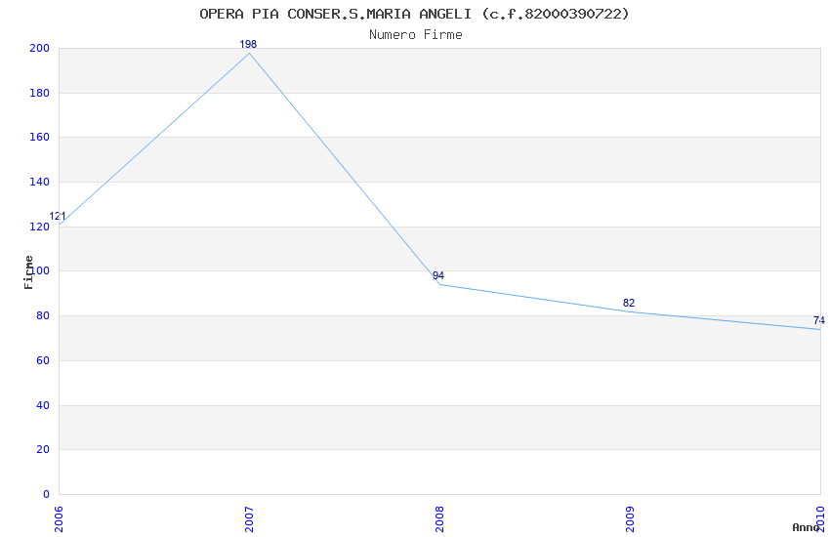
Task: Click the data label 121 for 2006
Action: click(x=58, y=217)
